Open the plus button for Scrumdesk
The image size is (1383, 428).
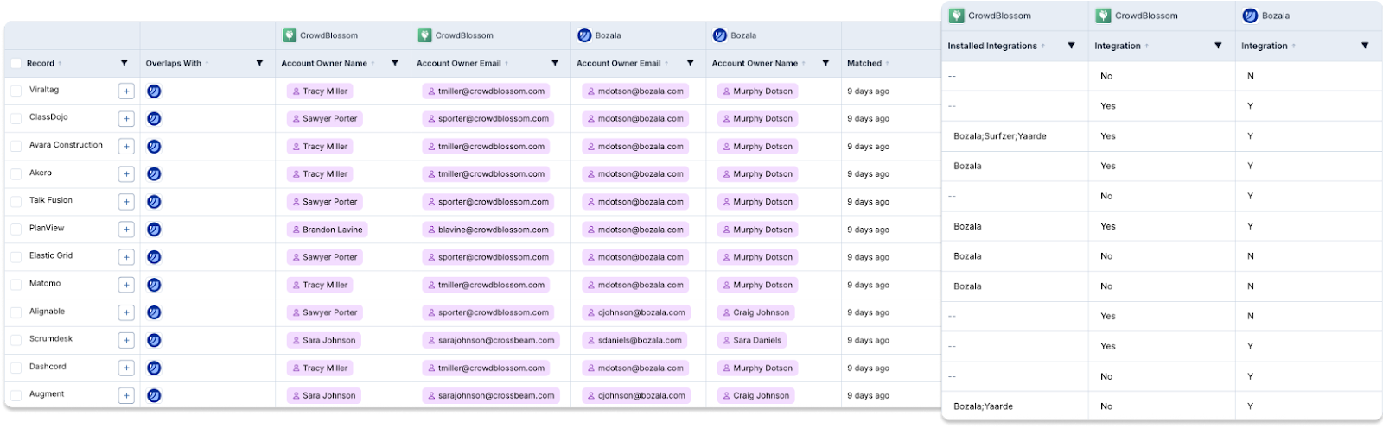pos(126,340)
